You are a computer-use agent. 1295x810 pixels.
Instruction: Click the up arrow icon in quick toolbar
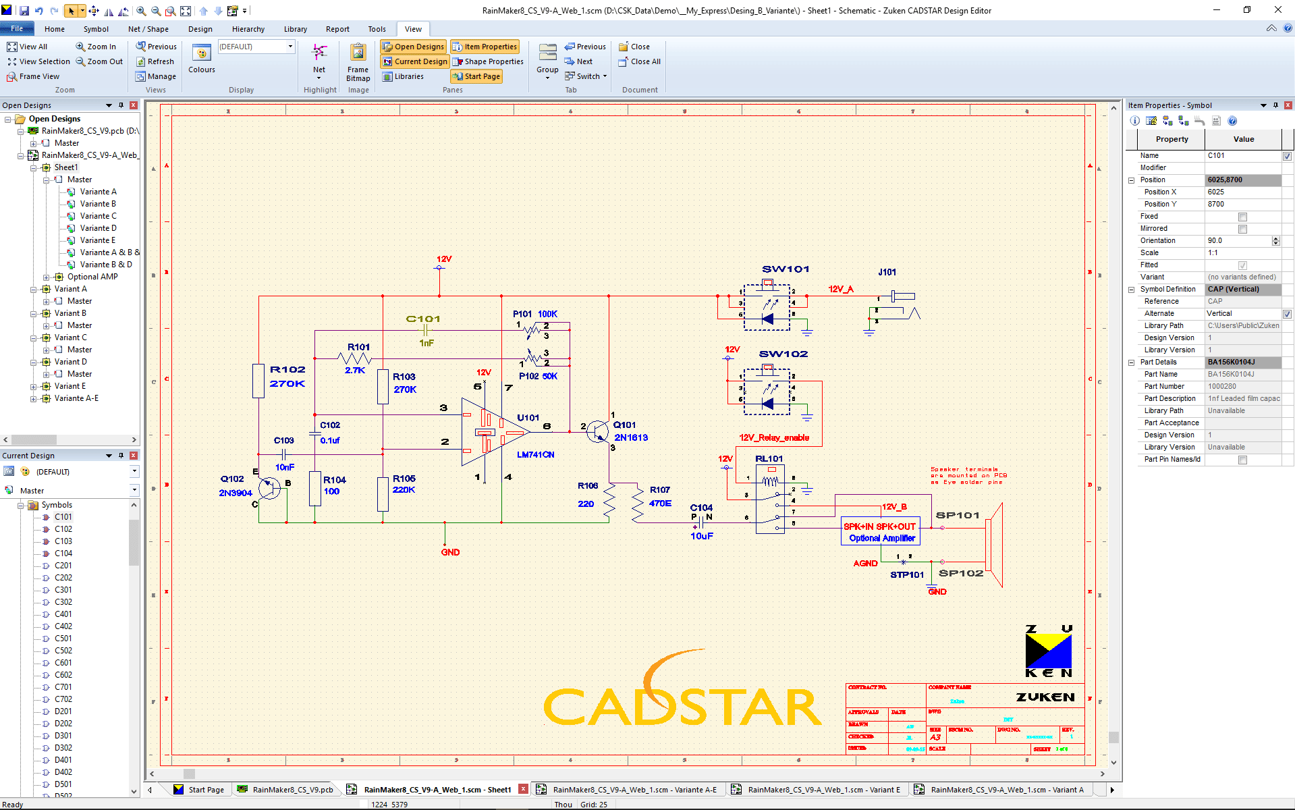pyautogui.click(x=204, y=11)
